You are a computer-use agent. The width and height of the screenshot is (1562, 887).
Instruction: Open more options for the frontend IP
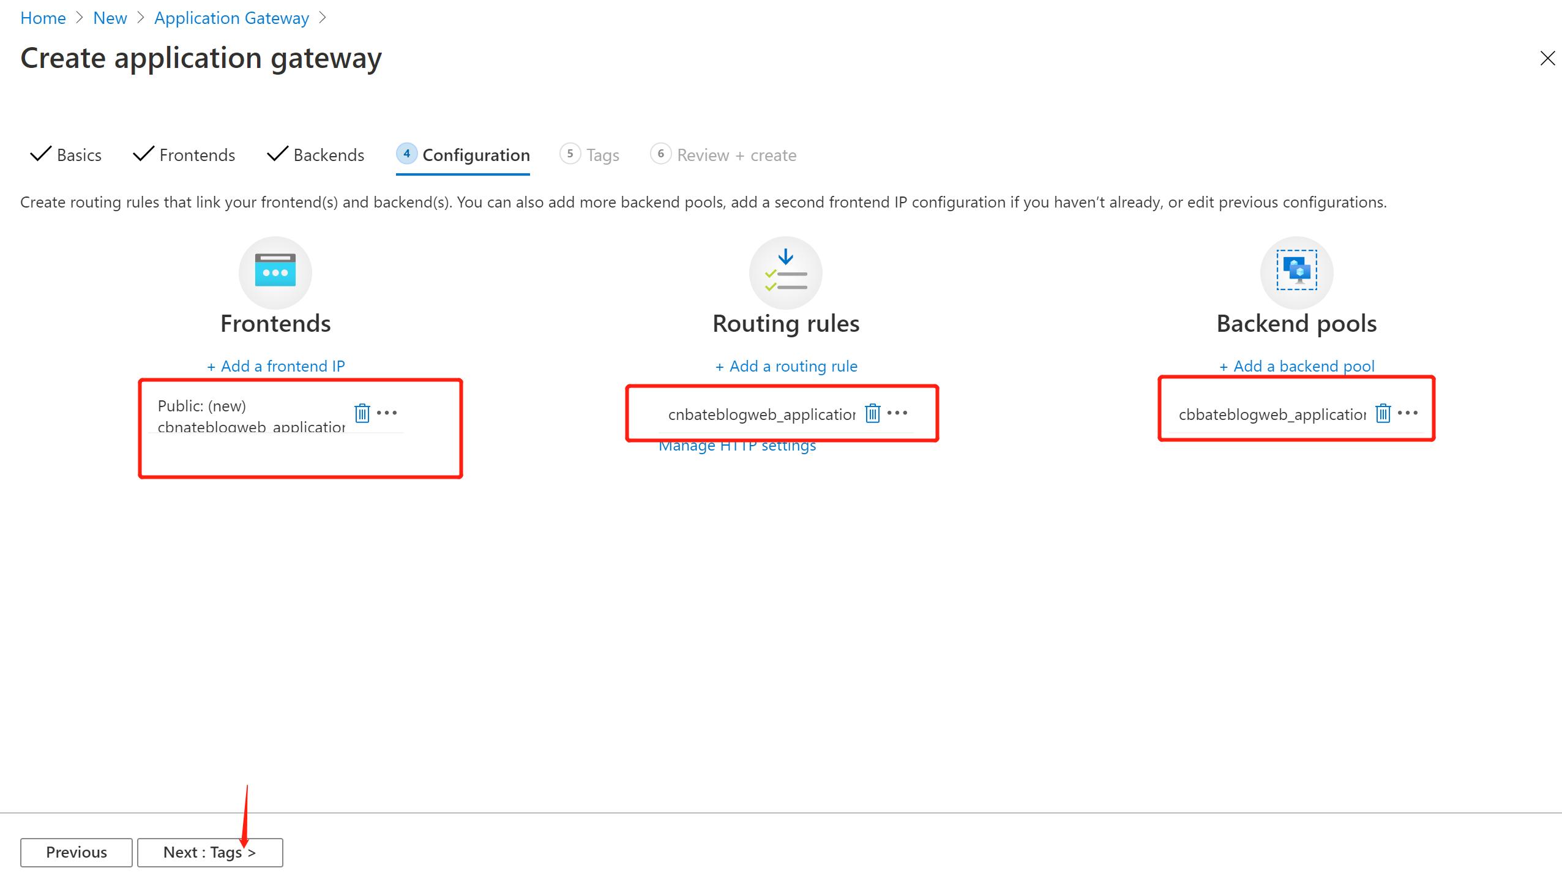(387, 413)
